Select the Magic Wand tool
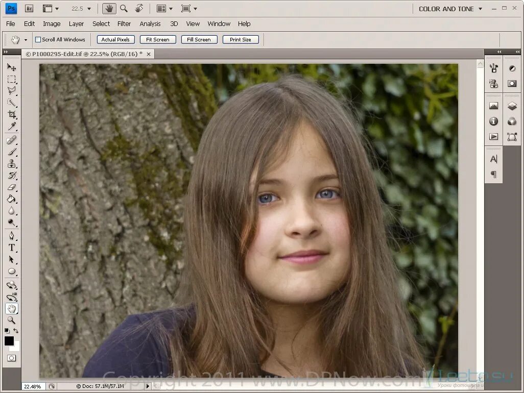The height and width of the screenshot is (393, 524). pos(12,103)
